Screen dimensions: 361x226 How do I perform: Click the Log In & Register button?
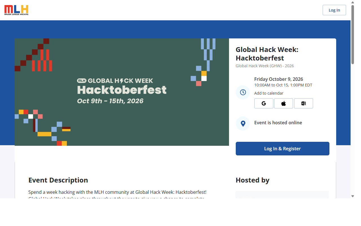[x=282, y=149]
